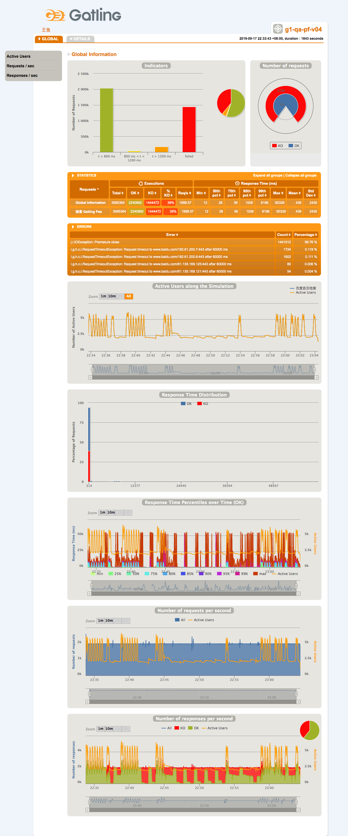
Task: Collapse the STATISTICS panel triangle
Action: coord(73,176)
